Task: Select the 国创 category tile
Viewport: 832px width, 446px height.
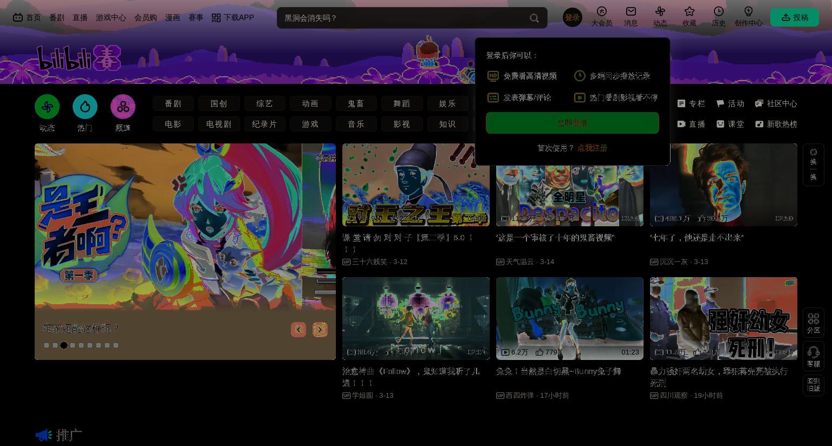Action: (219, 103)
